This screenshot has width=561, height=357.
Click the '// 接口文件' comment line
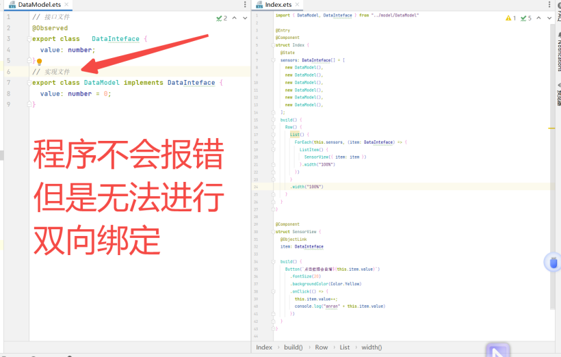[51, 17]
